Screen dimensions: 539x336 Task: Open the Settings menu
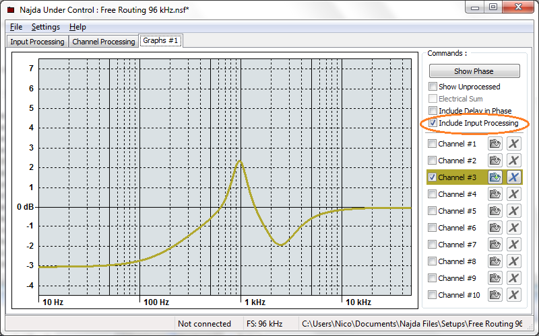(x=46, y=27)
